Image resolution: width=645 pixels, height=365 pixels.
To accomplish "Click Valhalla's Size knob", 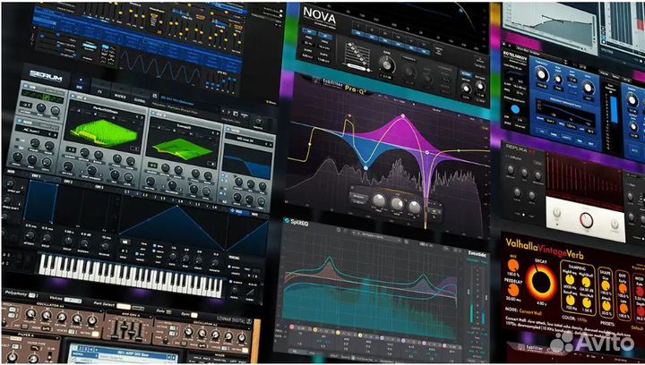I will pos(606,284).
